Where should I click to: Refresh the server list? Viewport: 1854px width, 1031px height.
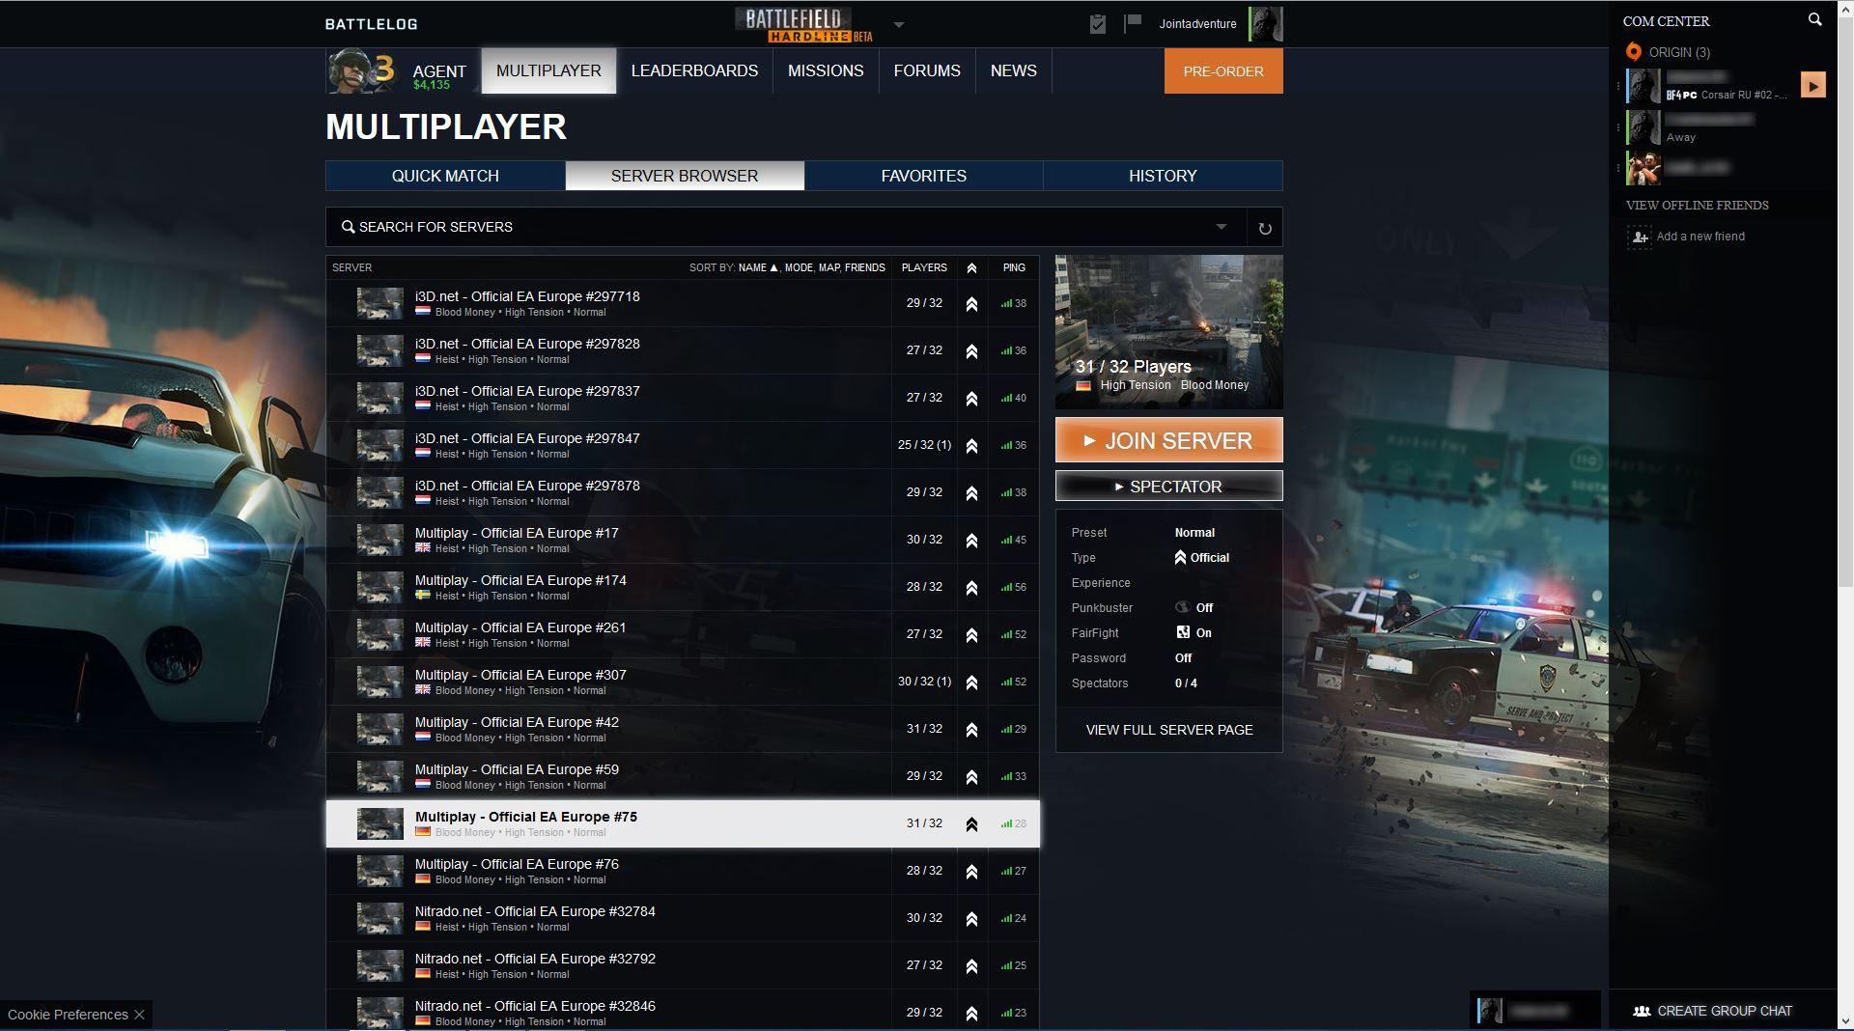pos(1265,228)
